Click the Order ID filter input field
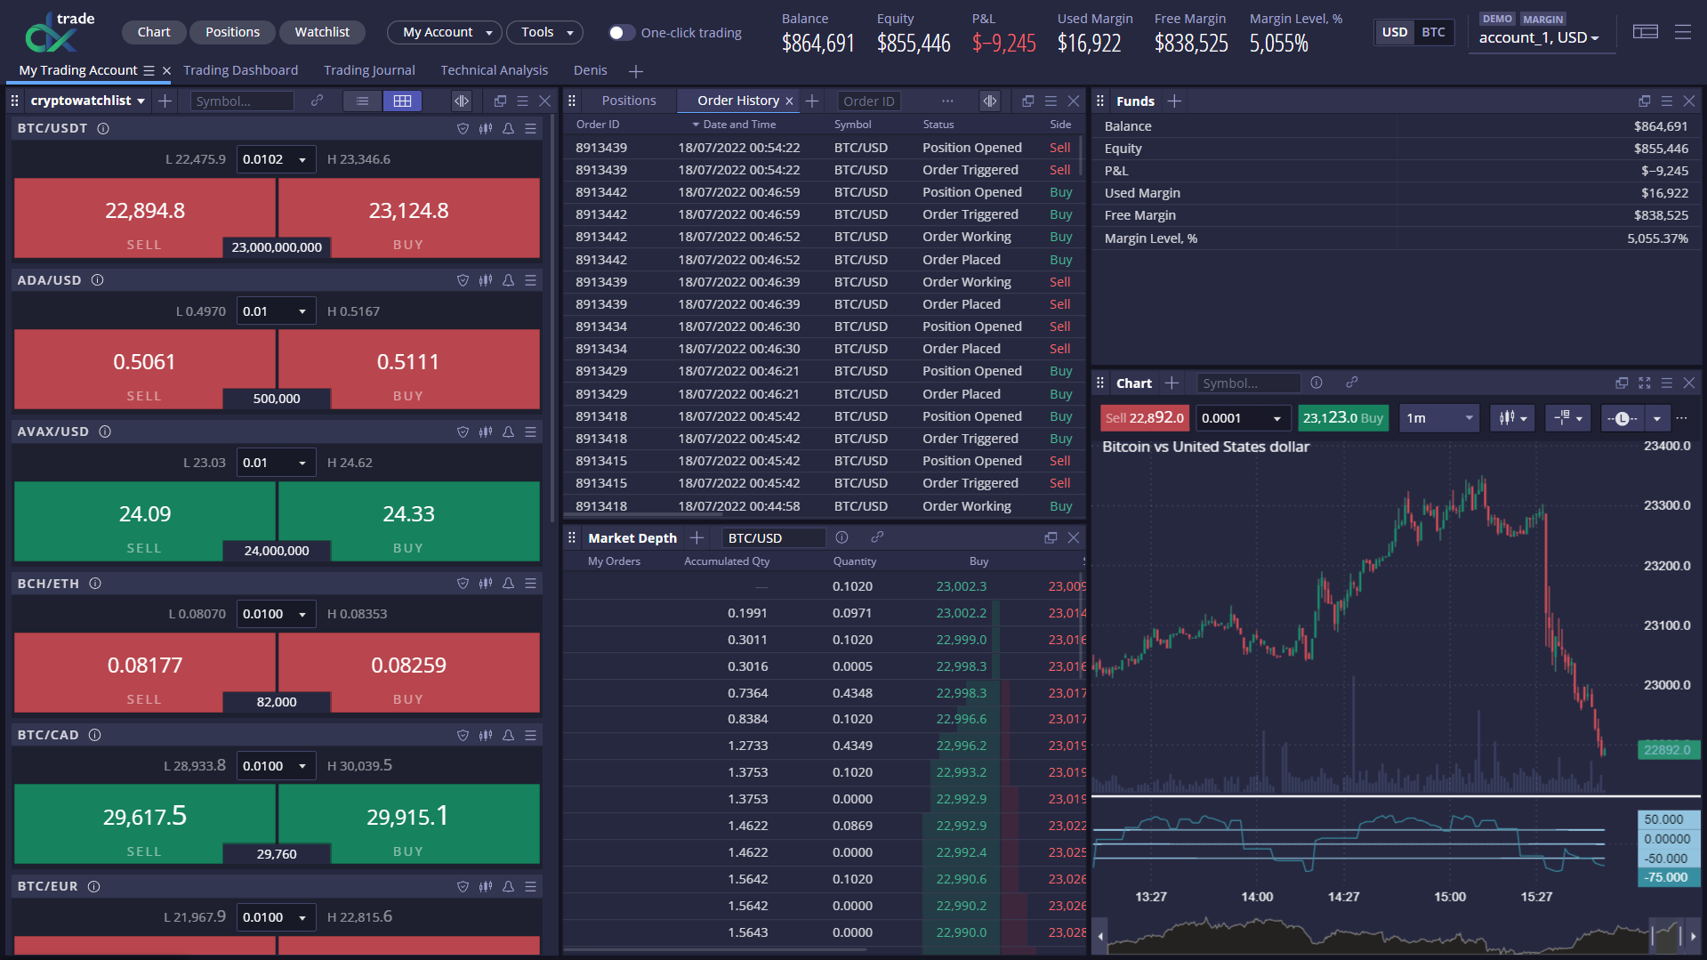 869,101
